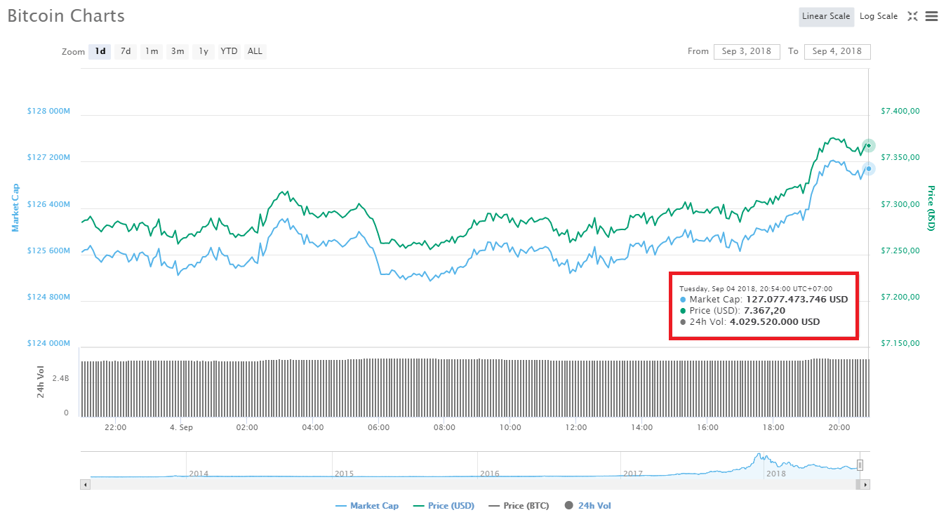Click the 16:00 time axis label
This screenshot has width=946, height=515.
tap(707, 427)
